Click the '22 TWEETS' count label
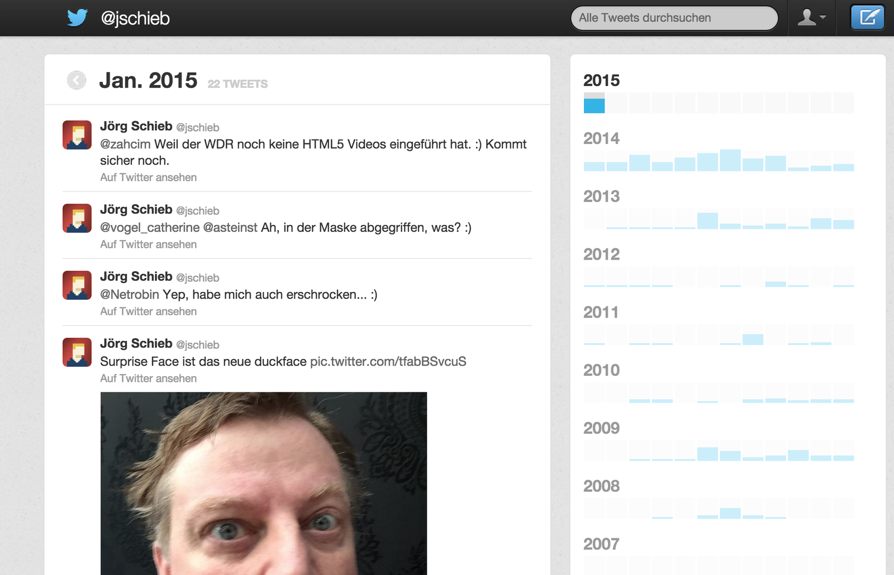This screenshot has height=575, width=894. click(x=237, y=84)
